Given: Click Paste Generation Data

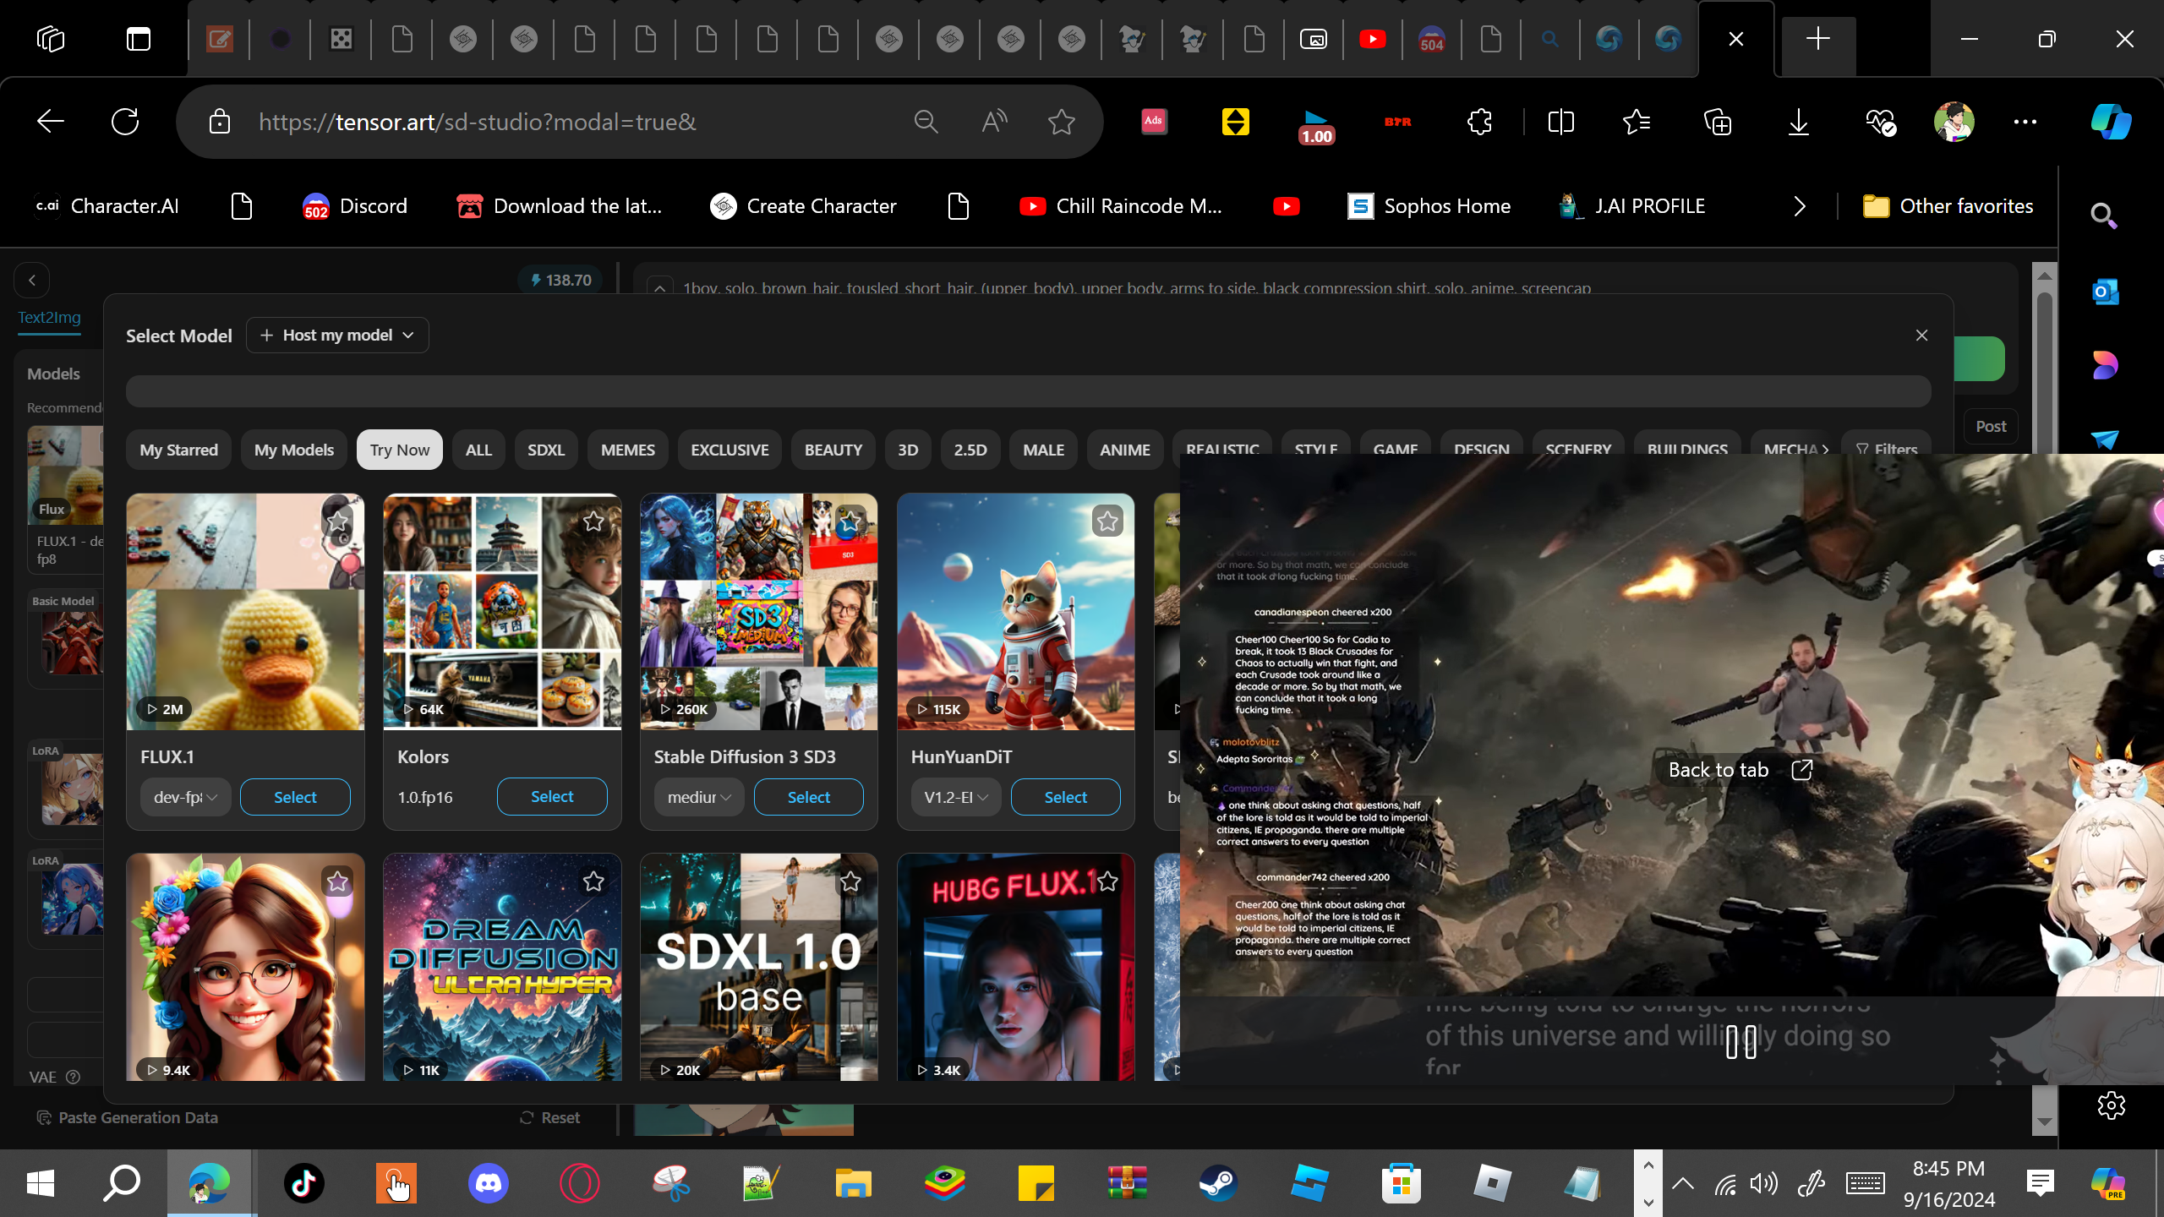Looking at the screenshot, I should (128, 1117).
